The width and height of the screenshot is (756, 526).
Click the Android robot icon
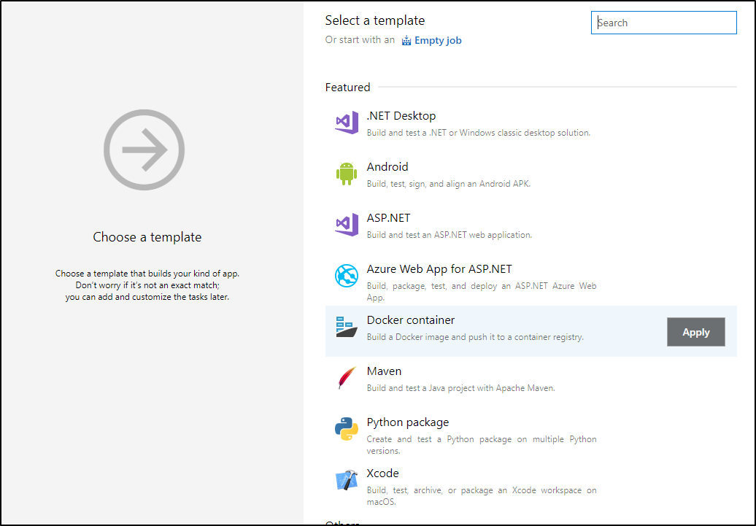[347, 174]
